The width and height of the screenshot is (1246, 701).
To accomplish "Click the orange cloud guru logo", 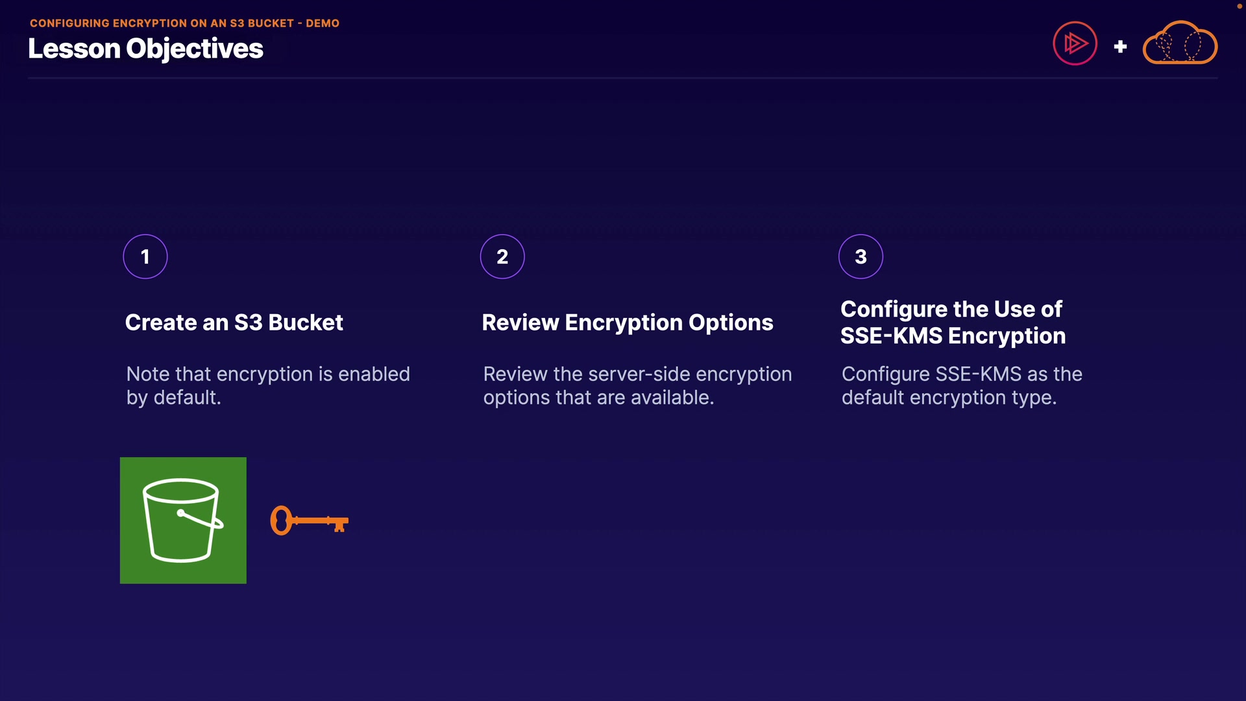I will (x=1179, y=43).
